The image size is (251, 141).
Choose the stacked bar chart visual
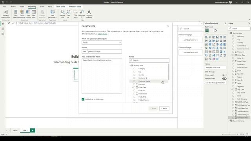point(206,37)
